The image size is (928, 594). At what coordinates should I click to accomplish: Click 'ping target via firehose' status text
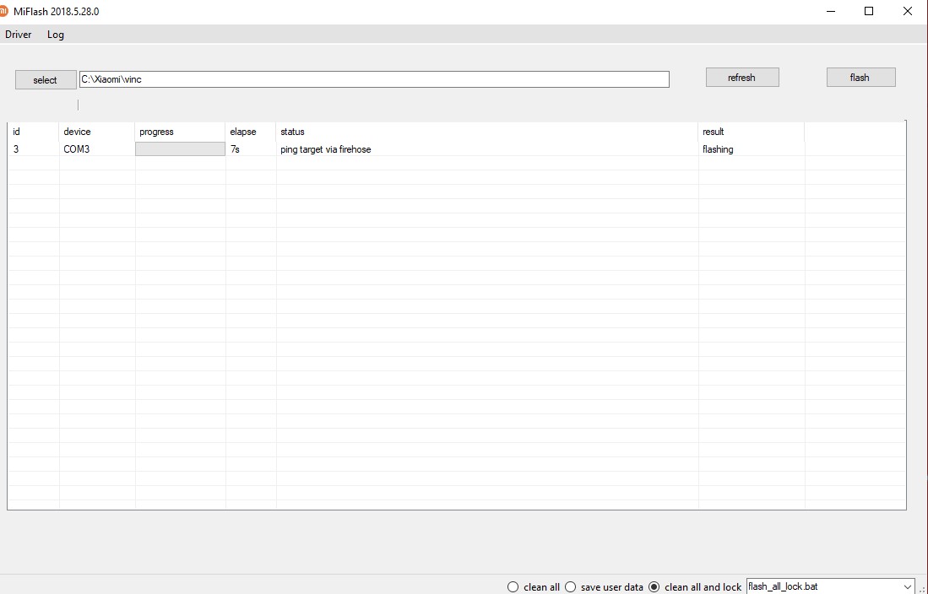point(325,149)
